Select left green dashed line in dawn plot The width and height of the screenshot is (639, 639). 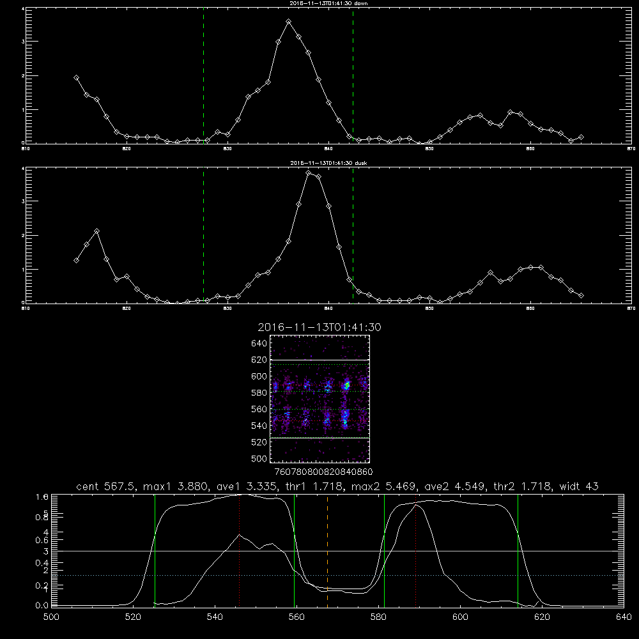(x=203, y=75)
